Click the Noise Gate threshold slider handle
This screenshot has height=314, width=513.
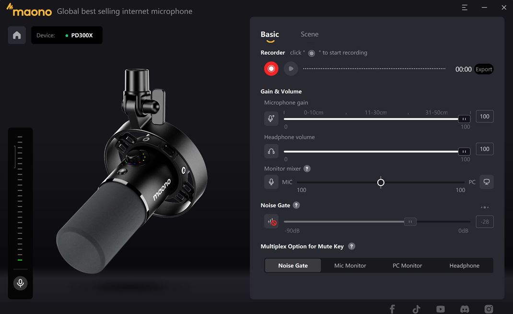point(410,222)
